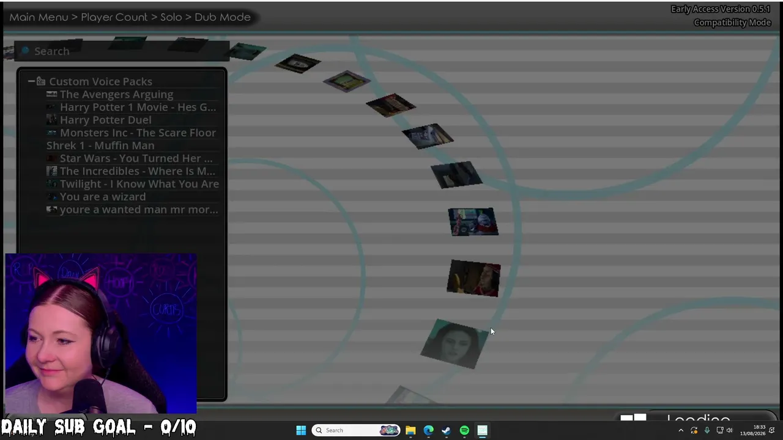Open the notification bell icon

coord(773,430)
